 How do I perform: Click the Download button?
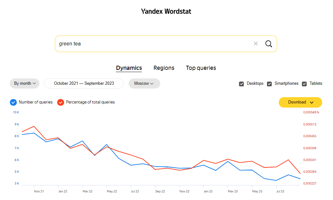click(x=298, y=102)
